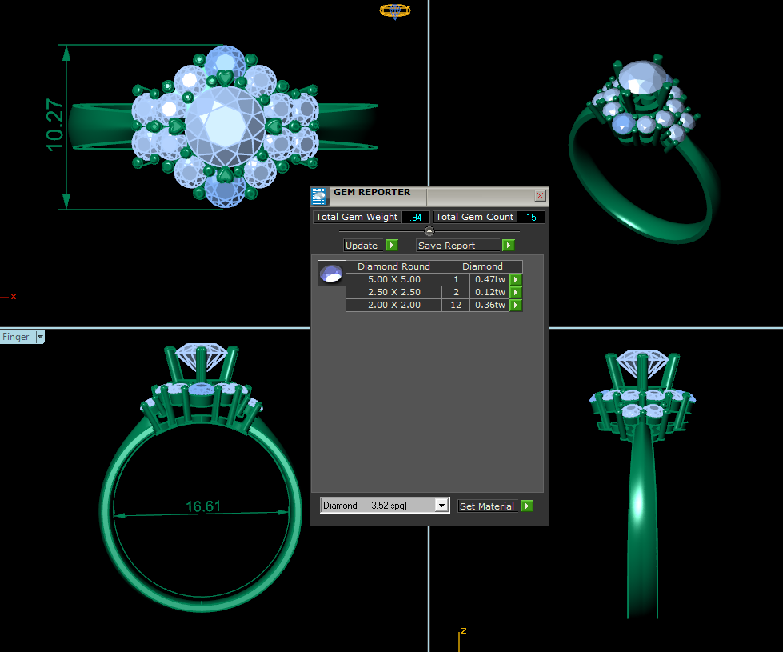Click the Total Gem Count value 15
The width and height of the screenshot is (783, 652).
531,218
